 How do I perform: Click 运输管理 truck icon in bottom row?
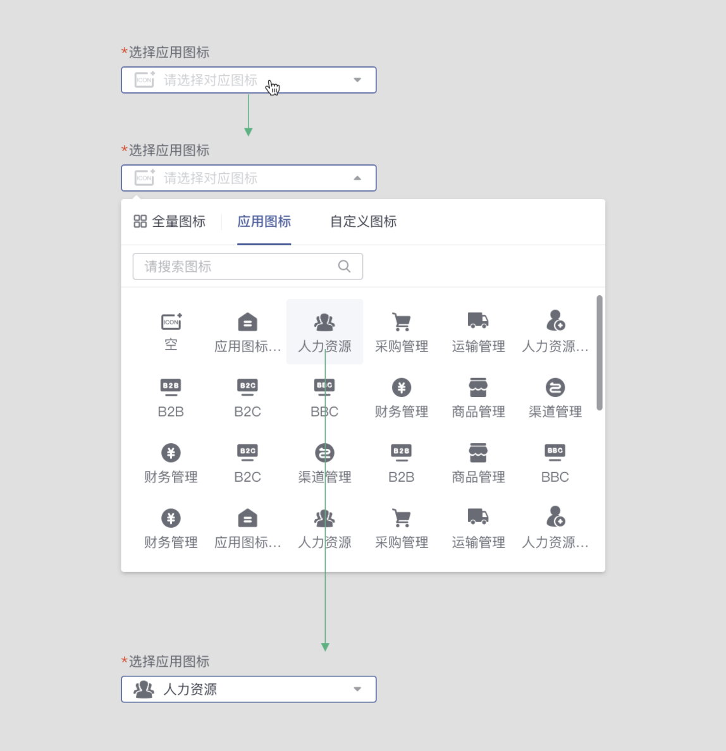point(478,528)
